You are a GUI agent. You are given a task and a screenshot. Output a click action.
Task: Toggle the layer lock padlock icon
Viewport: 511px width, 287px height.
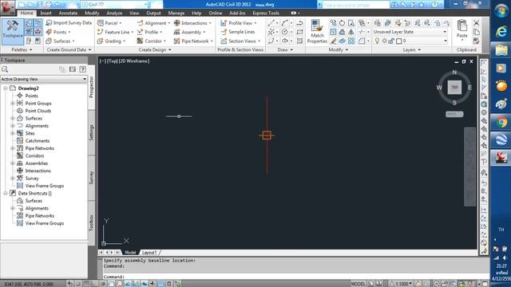(x=391, y=41)
